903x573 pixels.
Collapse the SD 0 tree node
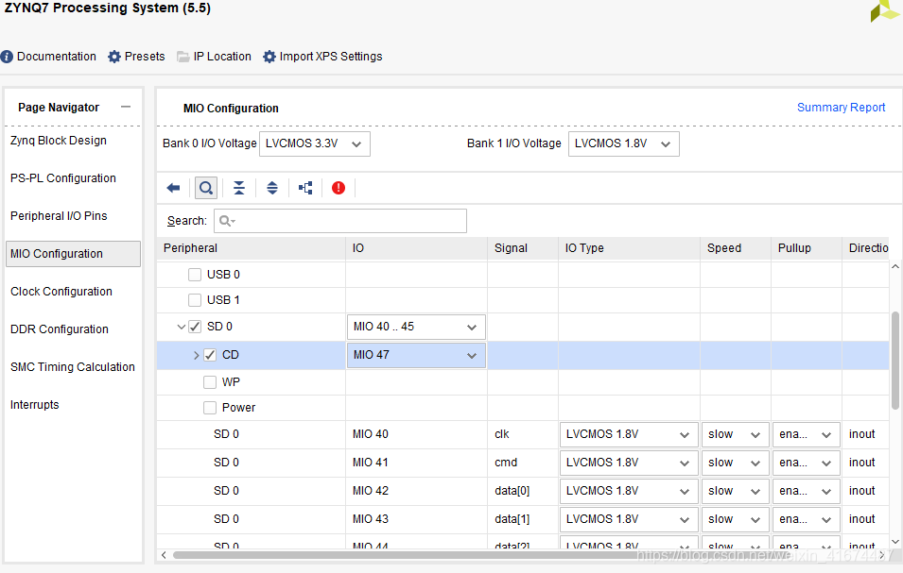(x=181, y=327)
